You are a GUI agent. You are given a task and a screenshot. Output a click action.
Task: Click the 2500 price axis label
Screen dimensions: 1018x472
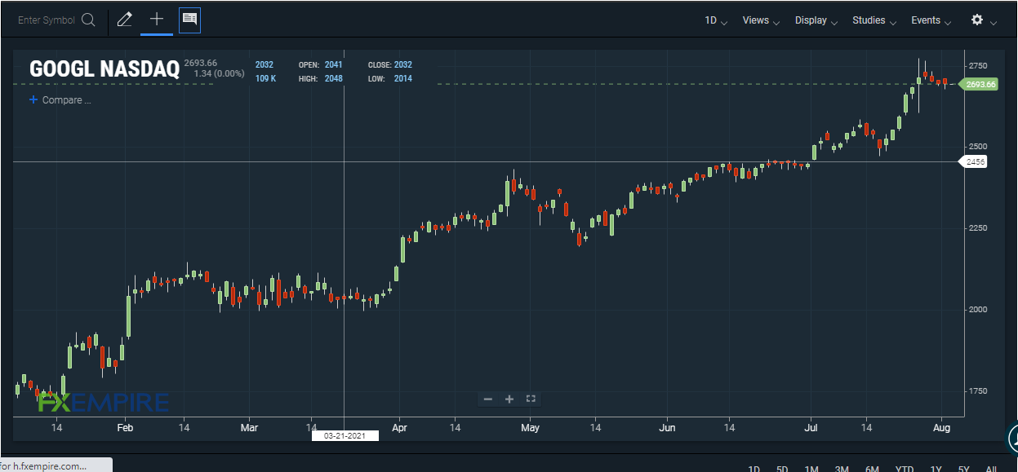[978, 147]
